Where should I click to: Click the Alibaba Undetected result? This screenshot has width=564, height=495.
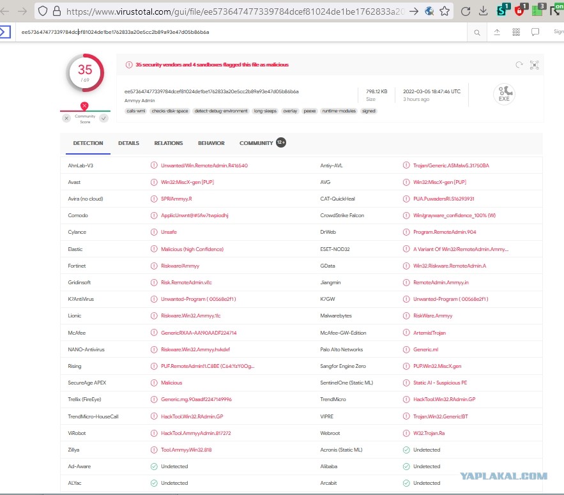click(427, 466)
